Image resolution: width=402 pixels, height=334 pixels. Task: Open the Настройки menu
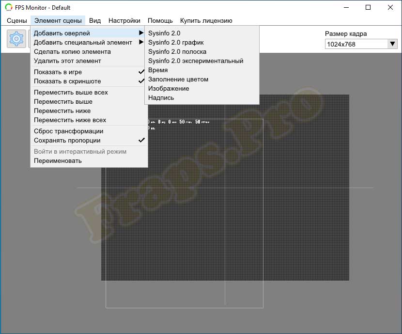[124, 20]
